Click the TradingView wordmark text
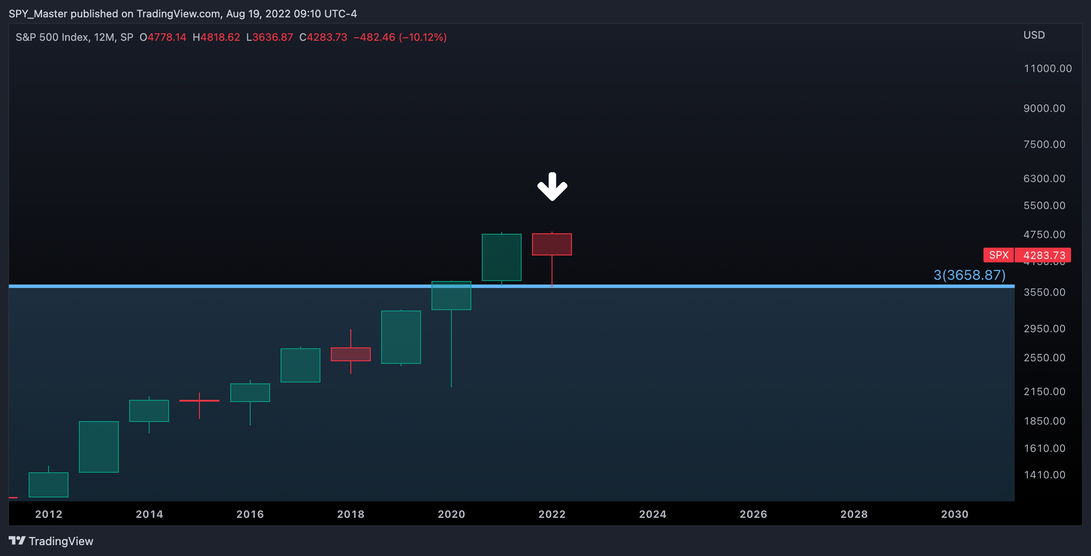The width and height of the screenshot is (1091, 556). pyautogui.click(x=61, y=541)
